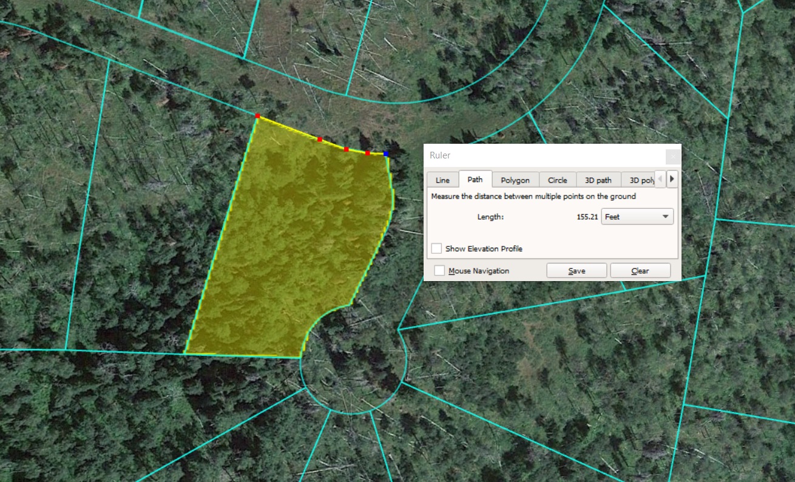Image resolution: width=795 pixels, height=482 pixels.
Task: Switch to the Line tab
Action: pos(442,180)
